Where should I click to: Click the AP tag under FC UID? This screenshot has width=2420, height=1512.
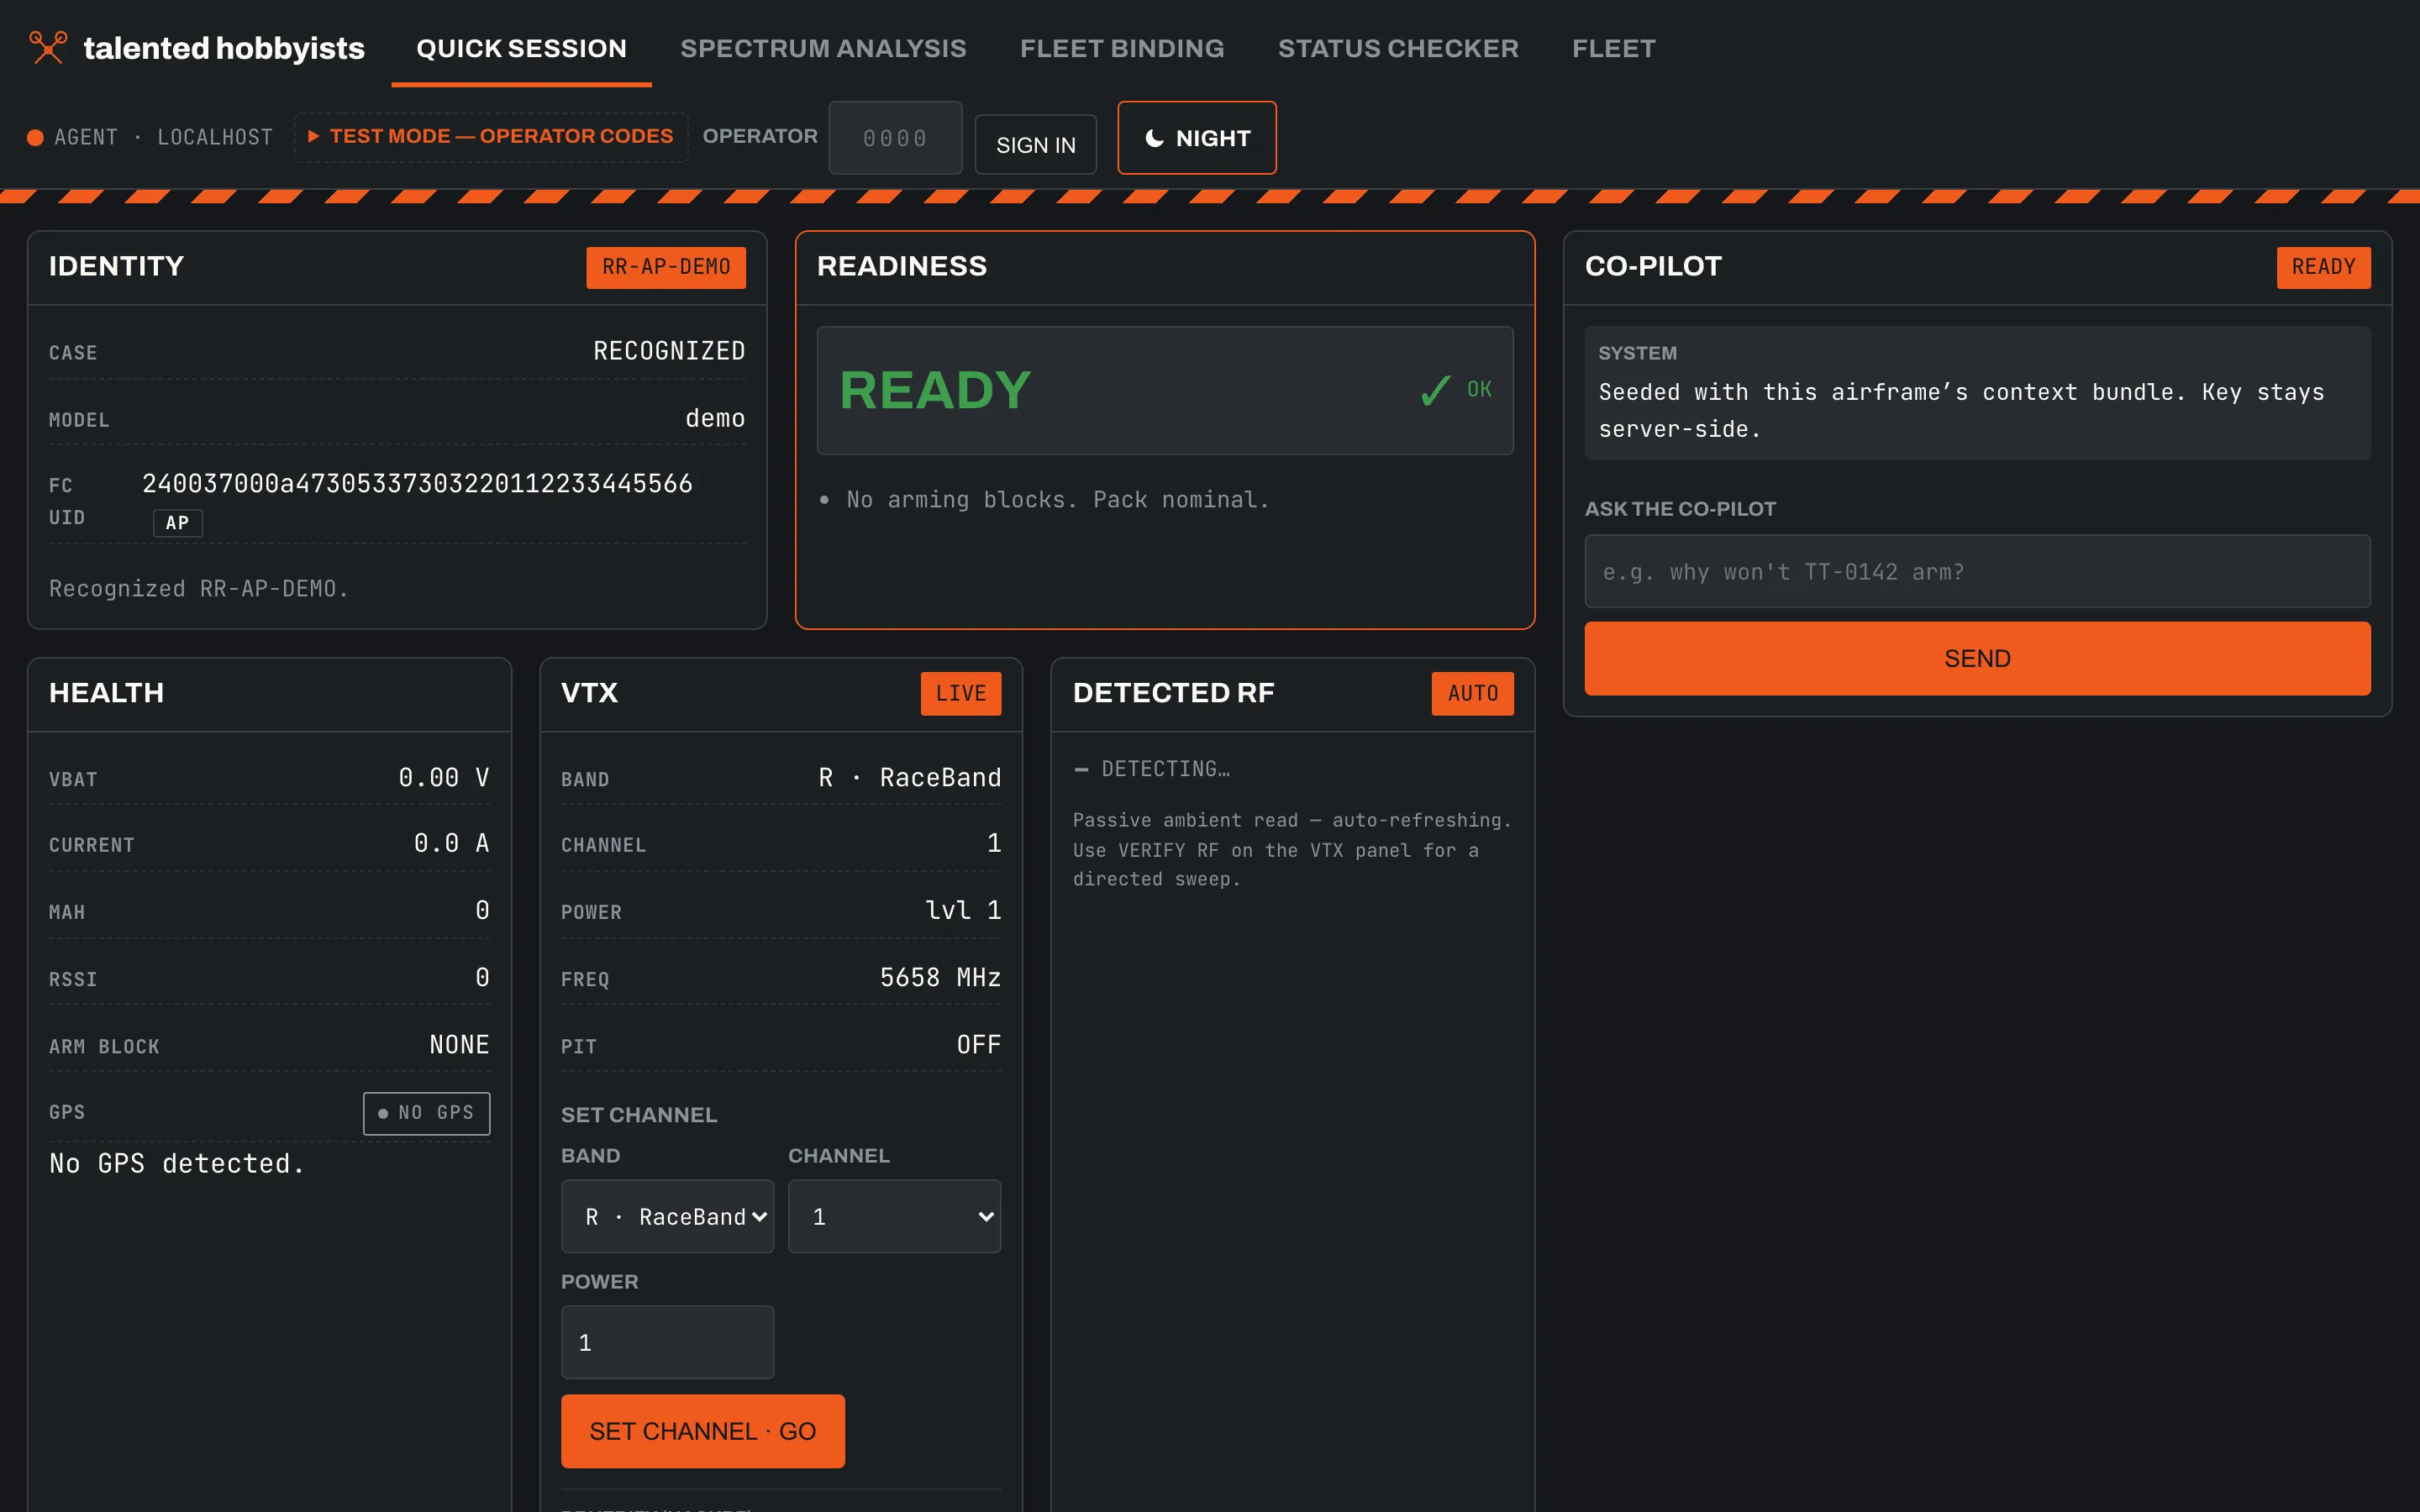177,522
